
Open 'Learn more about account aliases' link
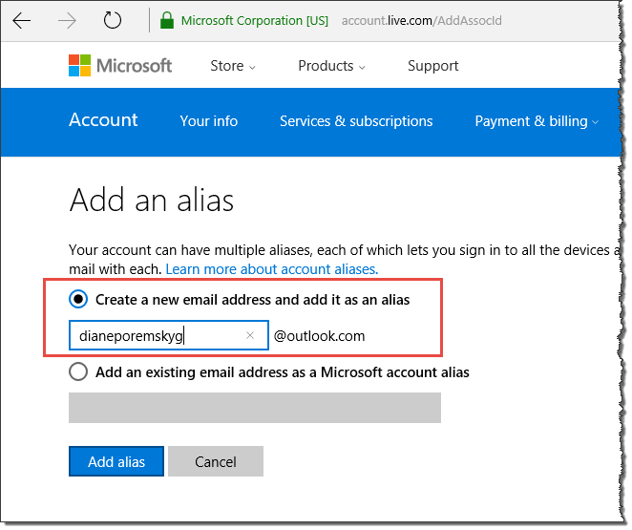point(272,269)
